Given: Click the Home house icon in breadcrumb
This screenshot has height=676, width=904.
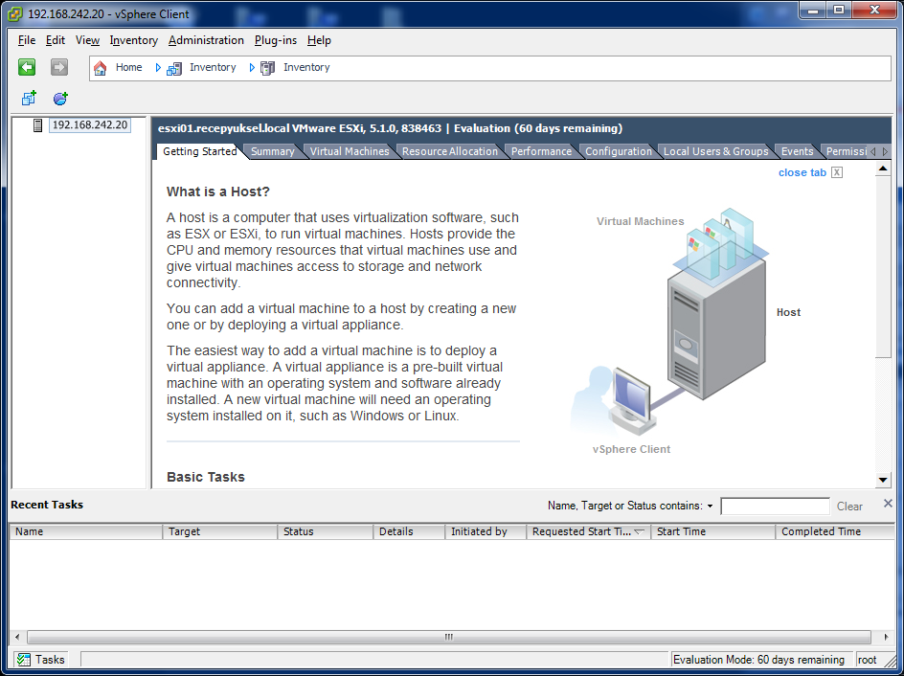Looking at the screenshot, I should click(x=101, y=68).
